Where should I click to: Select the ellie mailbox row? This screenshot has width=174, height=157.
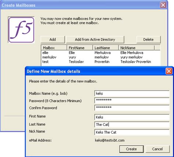pyautogui.click(x=101, y=53)
